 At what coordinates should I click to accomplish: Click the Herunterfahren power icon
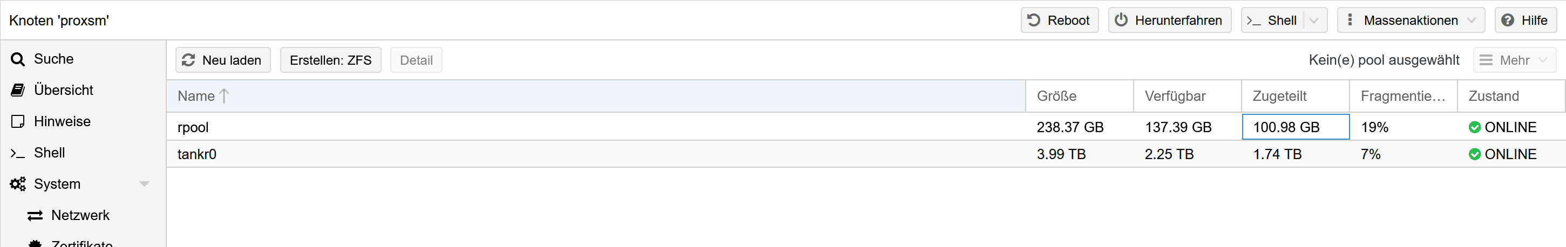pyautogui.click(x=1122, y=20)
